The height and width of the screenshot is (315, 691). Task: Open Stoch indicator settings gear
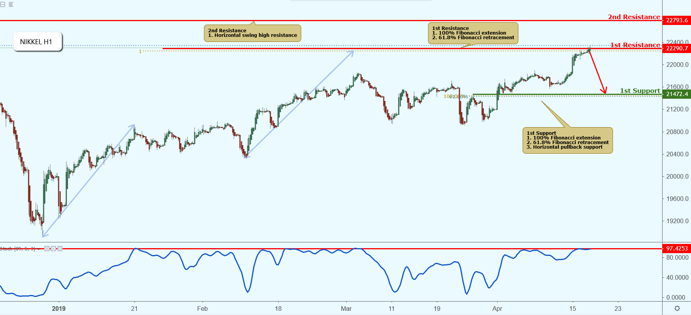pos(53,249)
